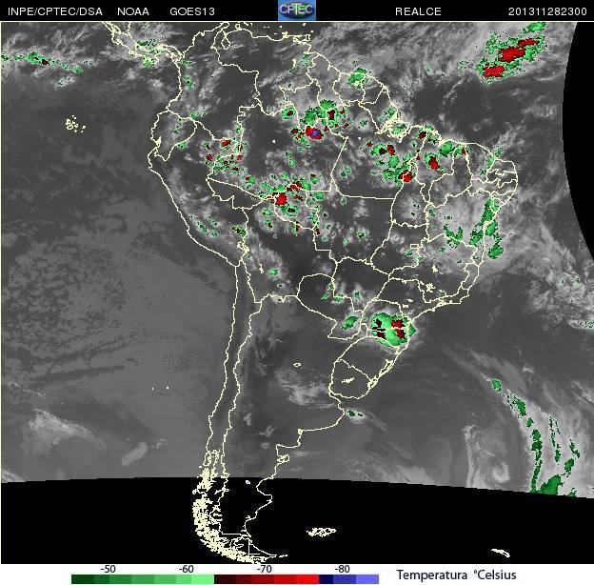
Task: Click the -70 temperature scale label
Action: [x=264, y=569]
